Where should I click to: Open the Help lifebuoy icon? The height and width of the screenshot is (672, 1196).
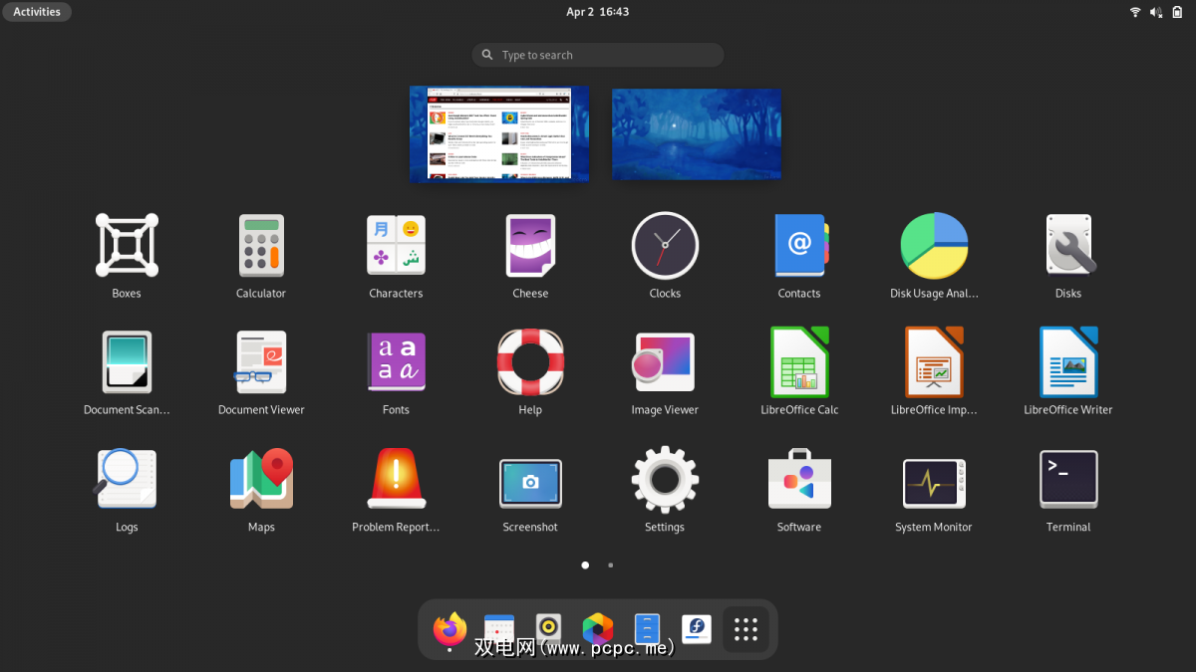click(x=530, y=361)
